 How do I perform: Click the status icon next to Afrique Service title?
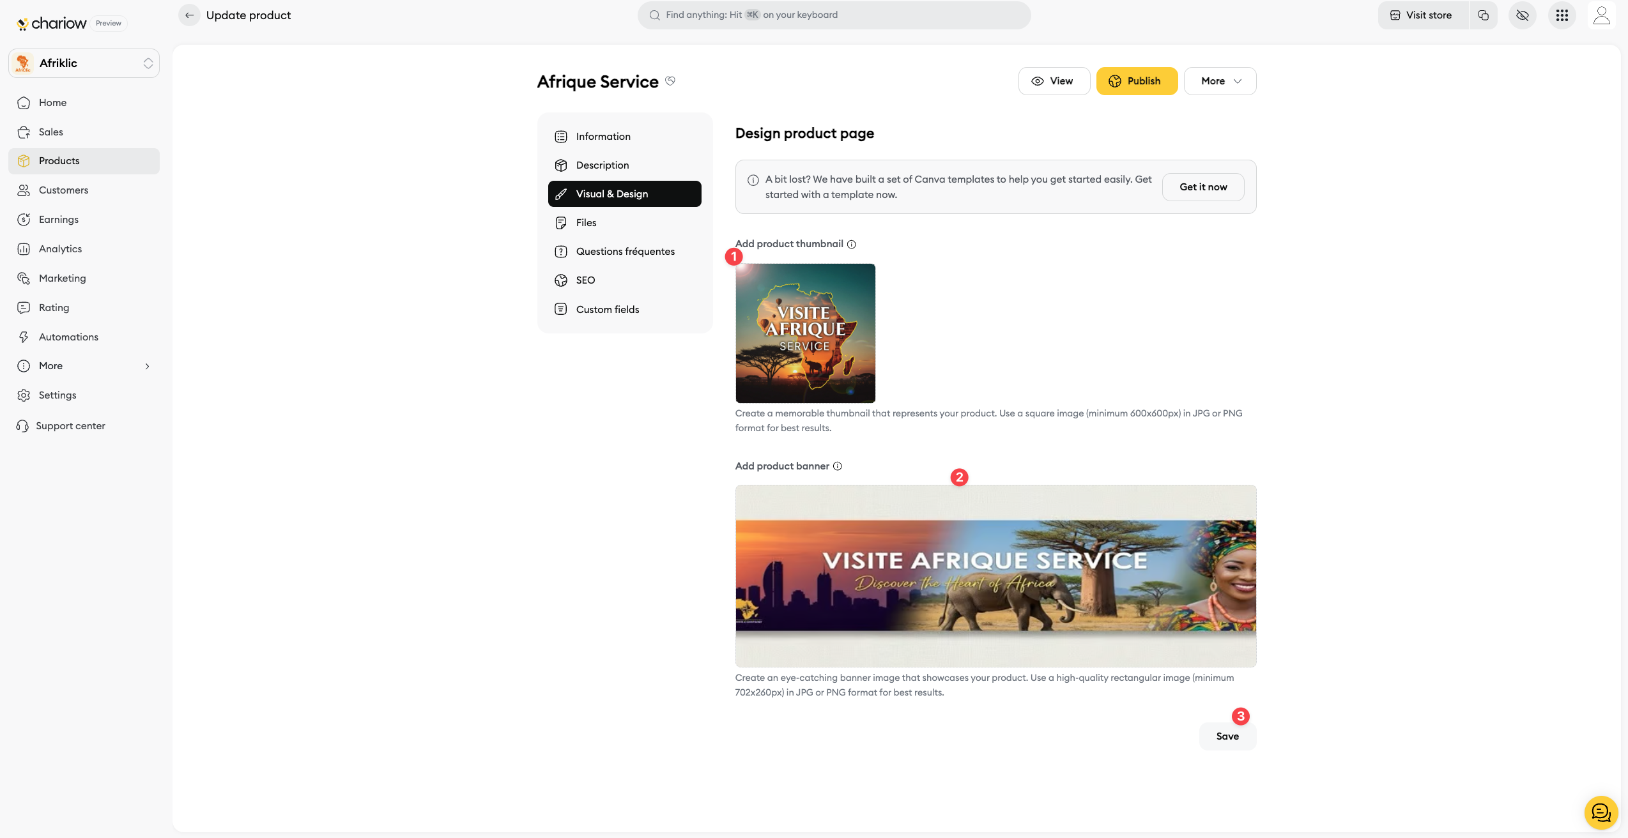pyautogui.click(x=670, y=81)
